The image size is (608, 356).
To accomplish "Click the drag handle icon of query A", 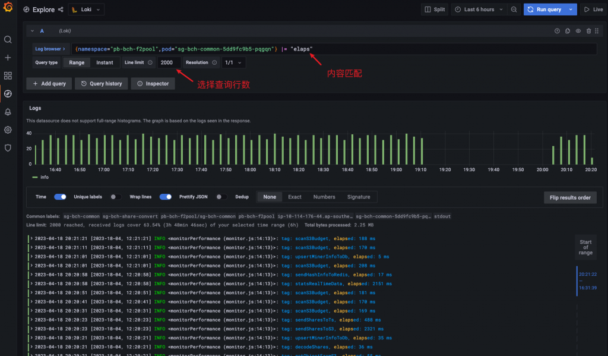I will (x=597, y=31).
